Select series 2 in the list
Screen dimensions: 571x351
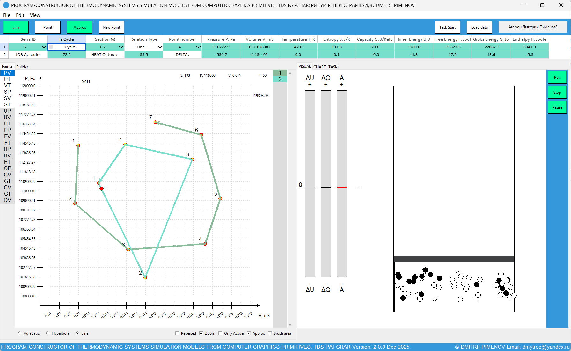tap(280, 79)
